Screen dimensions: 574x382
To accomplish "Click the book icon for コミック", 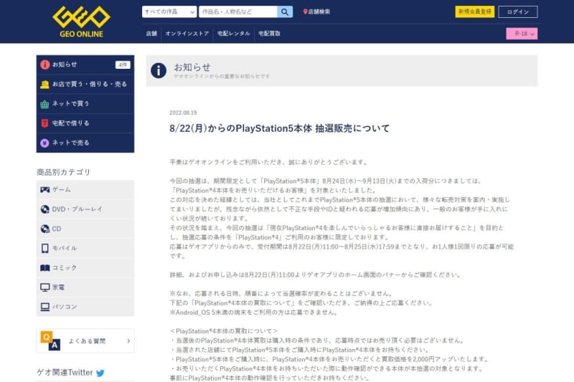I will pos(44,267).
